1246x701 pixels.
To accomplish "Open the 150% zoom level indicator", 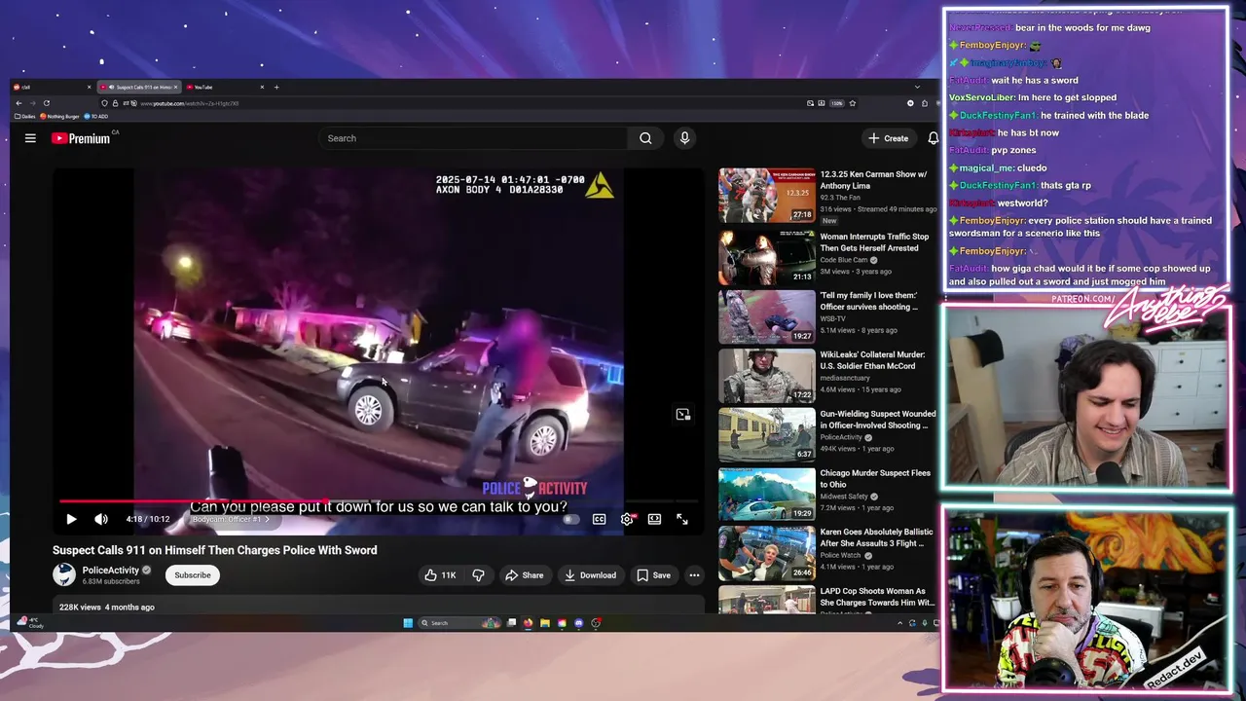I will [x=836, y=103].
